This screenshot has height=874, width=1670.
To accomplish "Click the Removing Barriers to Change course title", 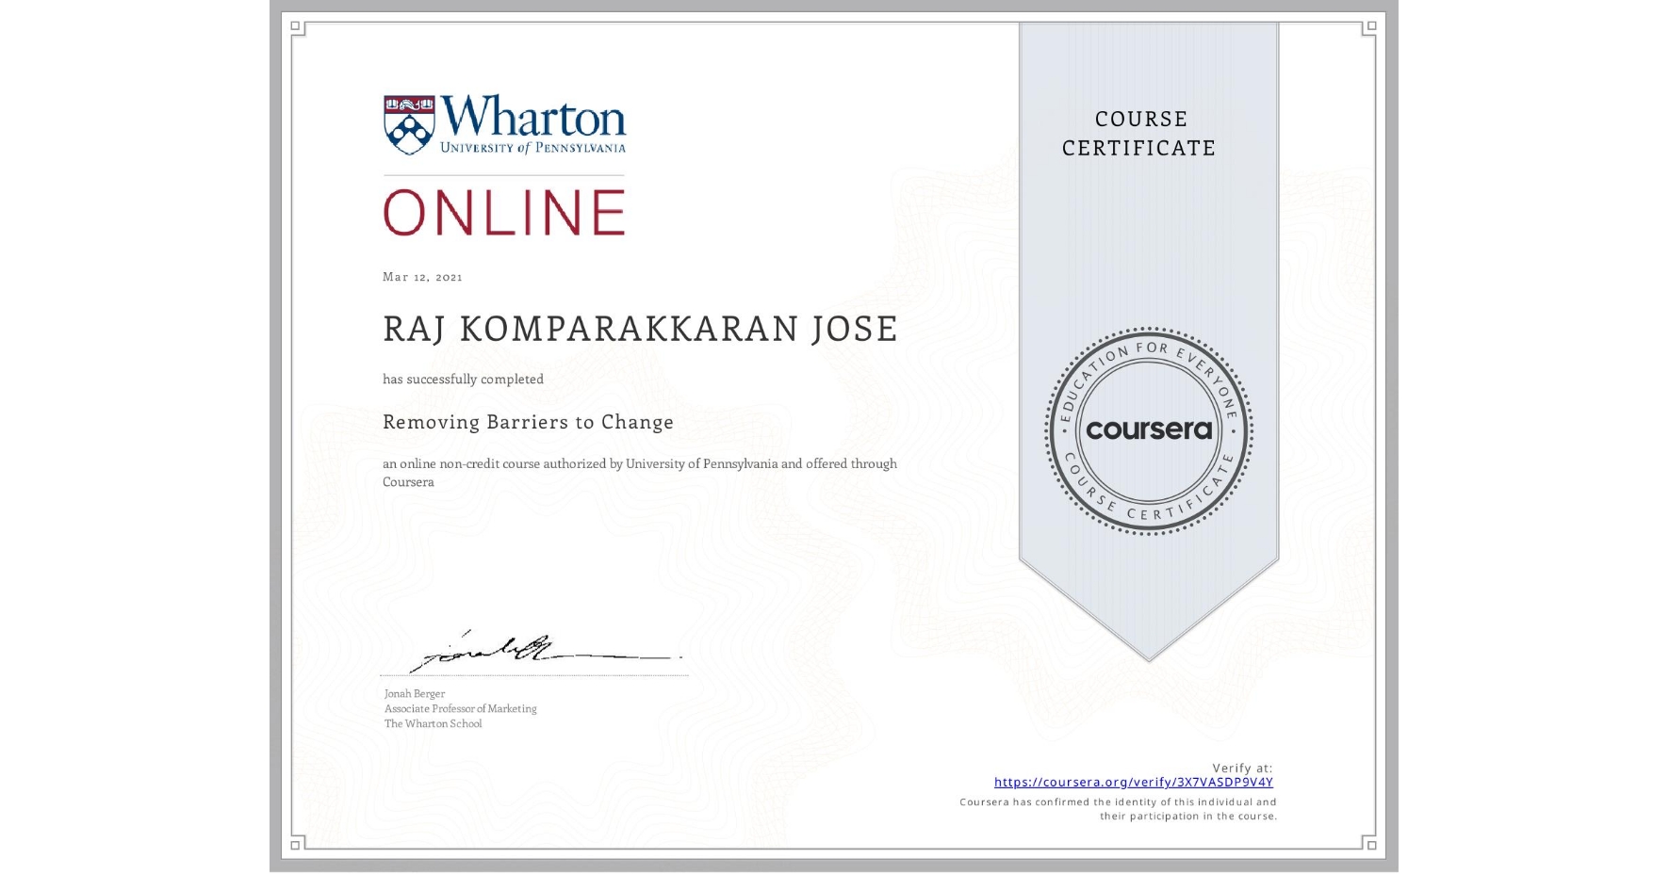I will (528, 423).
